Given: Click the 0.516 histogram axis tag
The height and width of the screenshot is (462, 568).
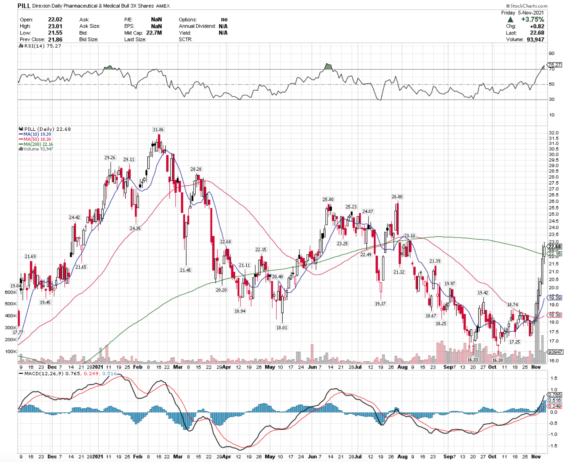Looking at the screenshot, I should coord(555,400).
